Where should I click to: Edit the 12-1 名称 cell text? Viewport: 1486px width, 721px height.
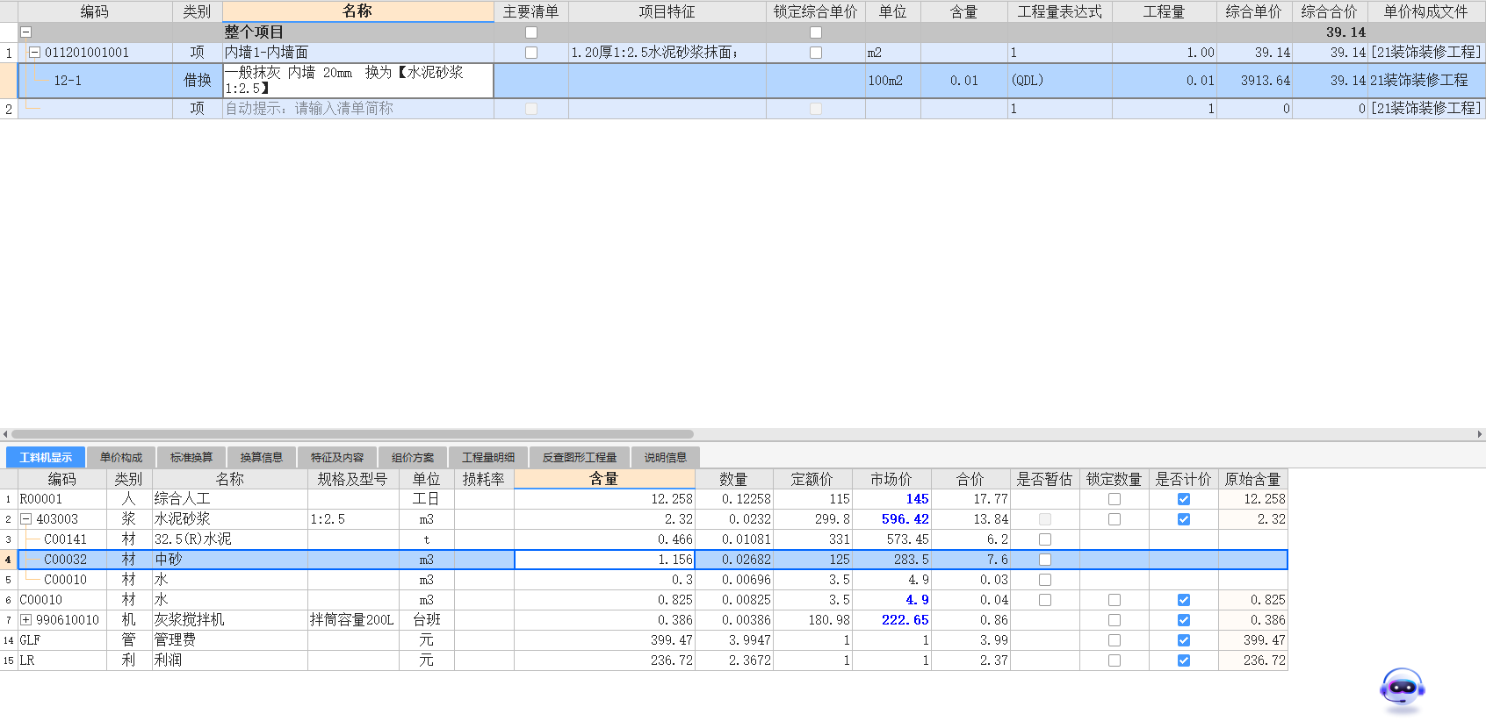click(357, 80)
